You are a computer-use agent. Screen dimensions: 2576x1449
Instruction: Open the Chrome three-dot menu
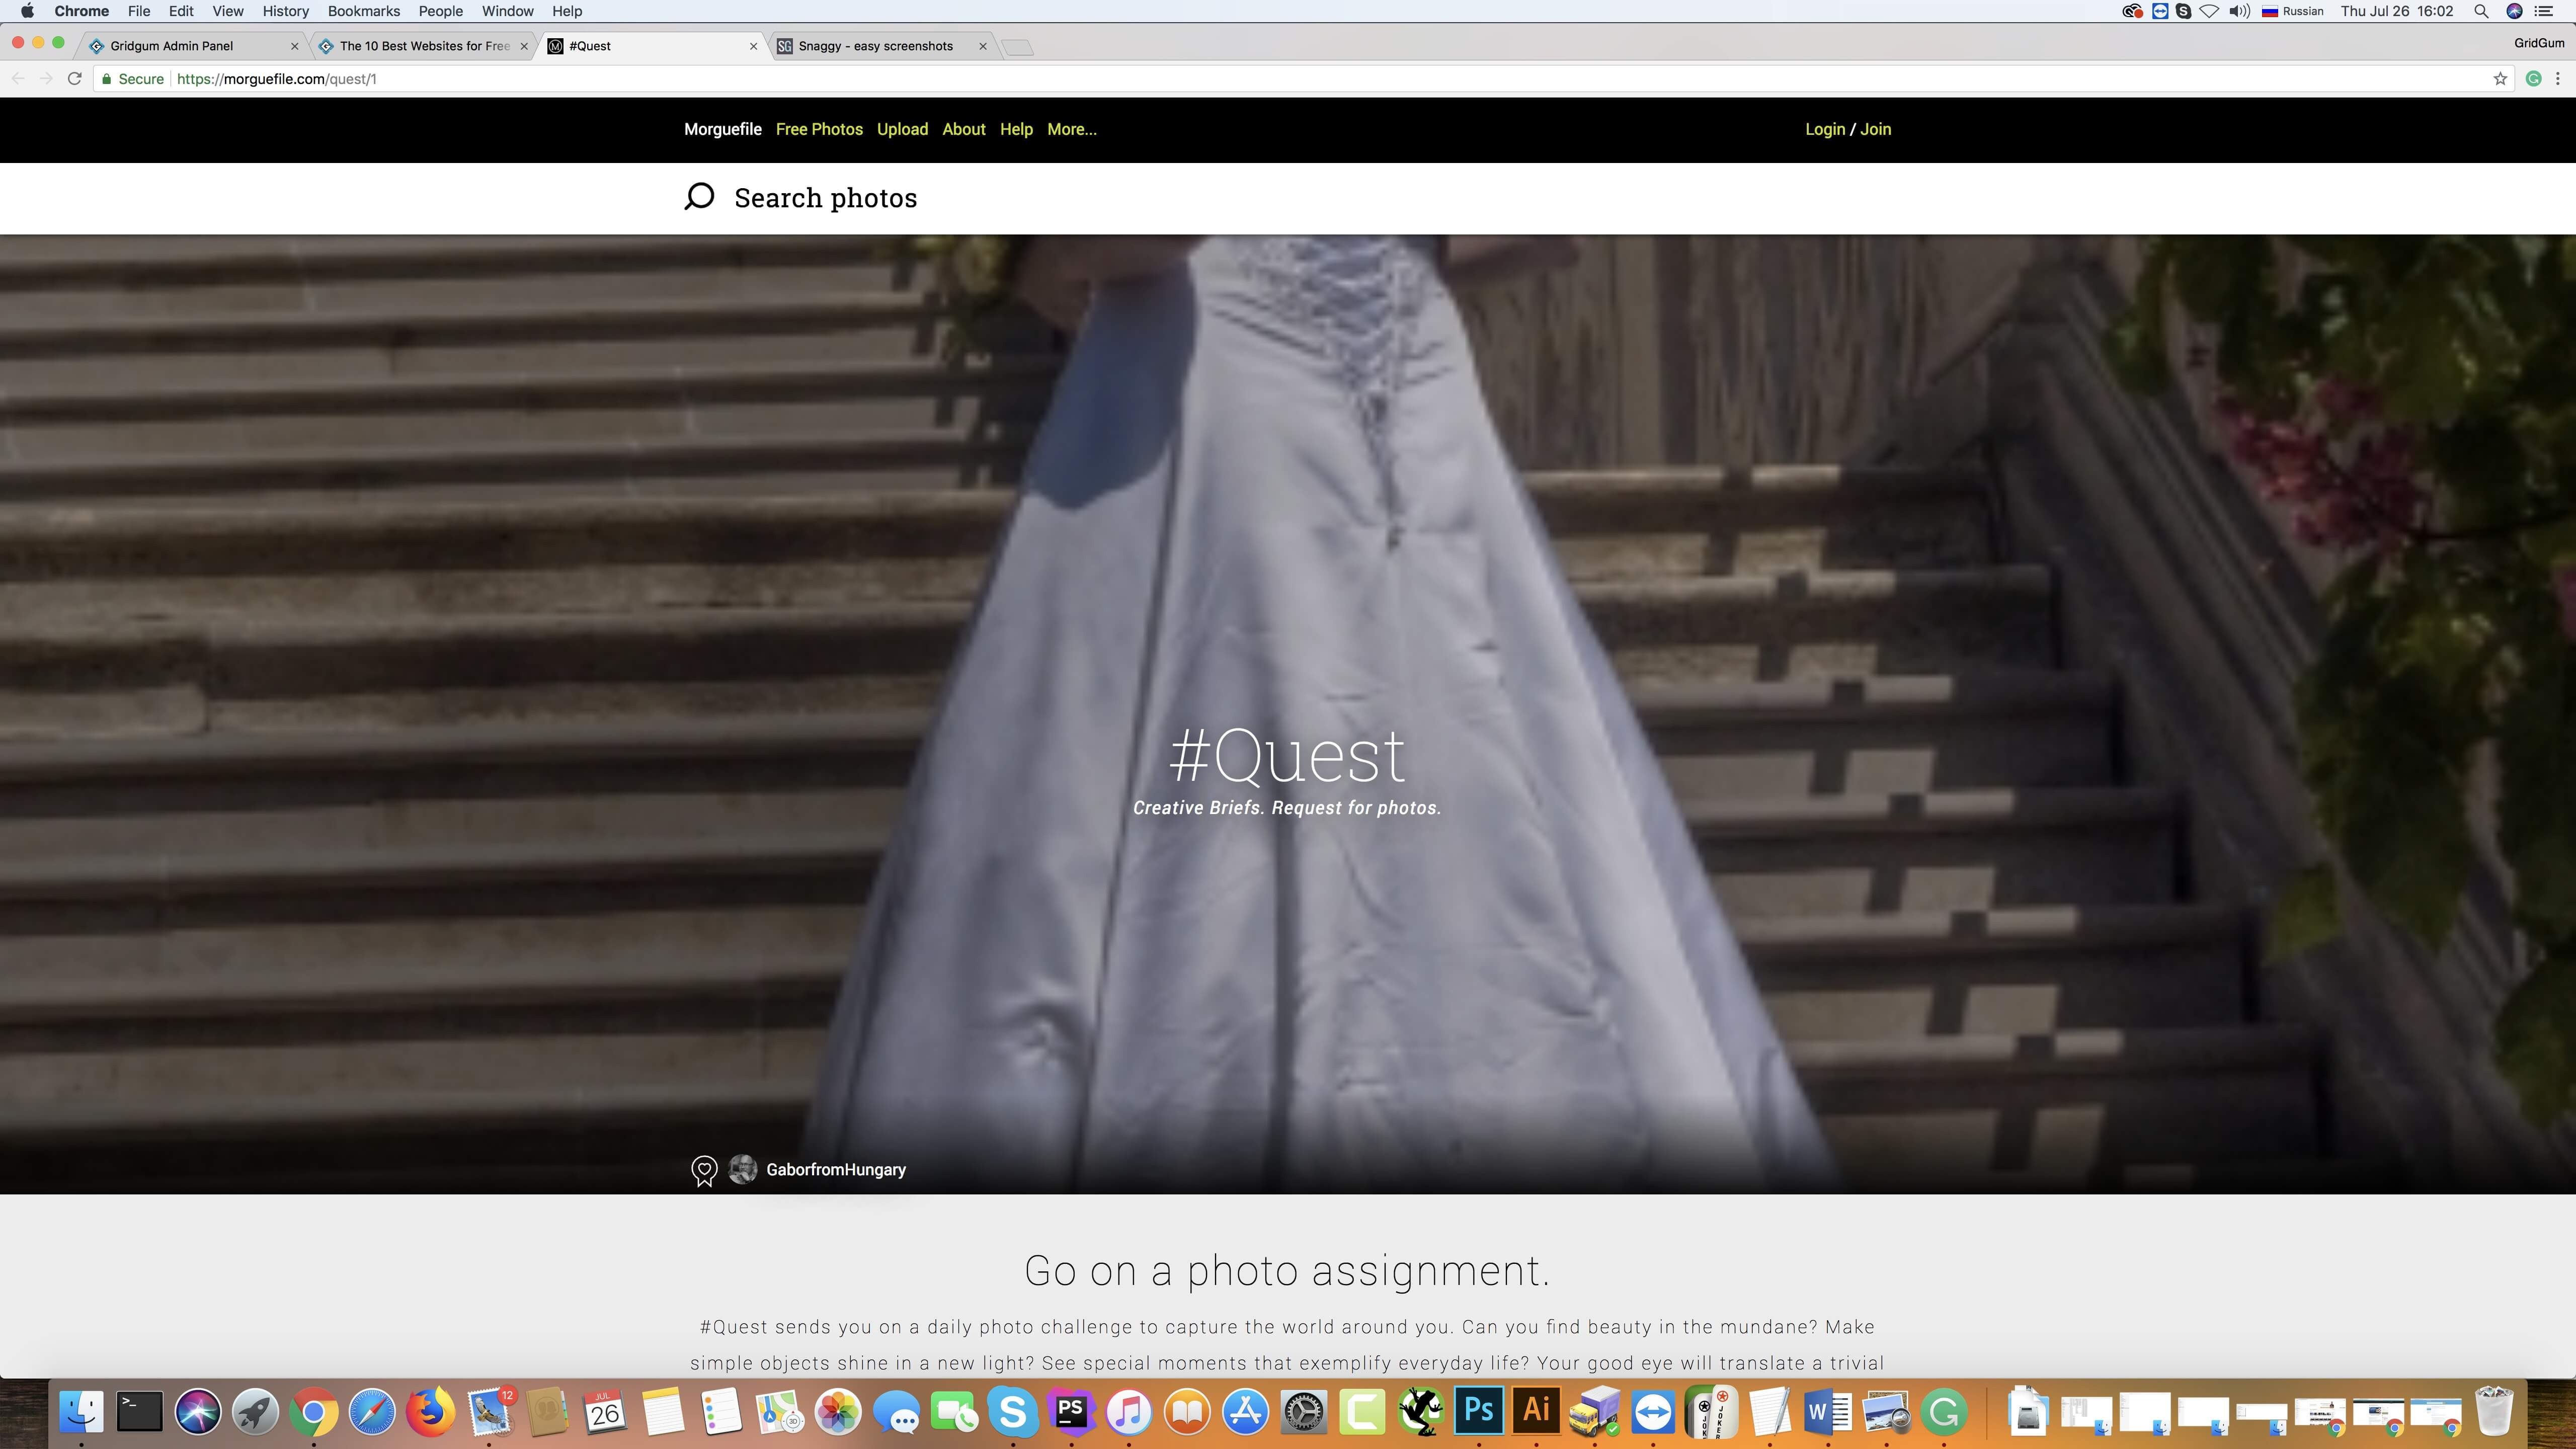tap(2558, 79)
